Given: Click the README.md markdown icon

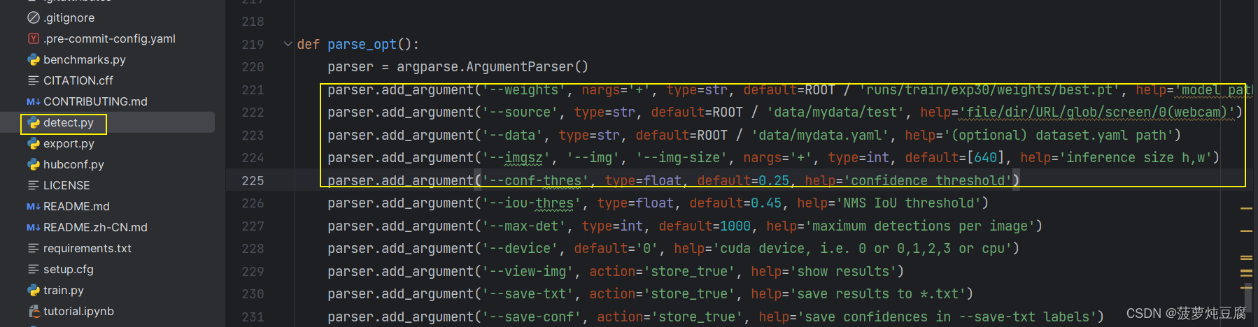Looking at the screenshot, I should 33,206.
